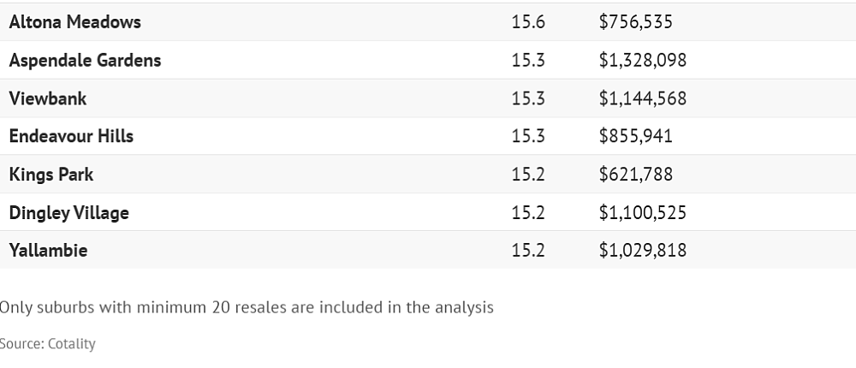
Task: Click the $1,328,098 price cell
Action: click(643, 60)
